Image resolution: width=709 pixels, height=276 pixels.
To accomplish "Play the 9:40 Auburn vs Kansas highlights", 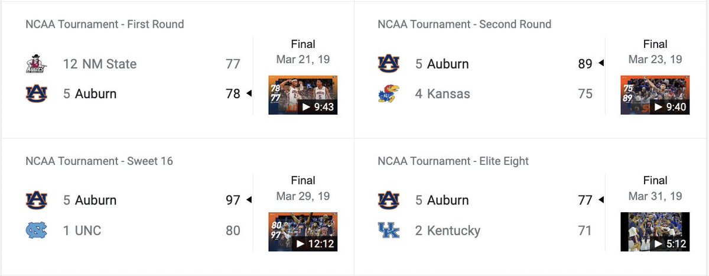I will 655,95.
